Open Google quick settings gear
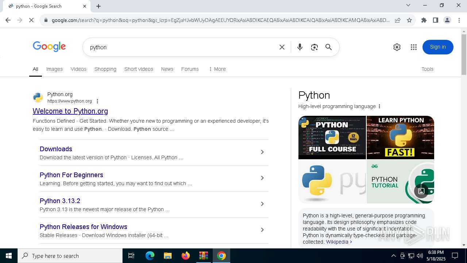This screenshot has height=263, width=467. click(x=397, y=47)
